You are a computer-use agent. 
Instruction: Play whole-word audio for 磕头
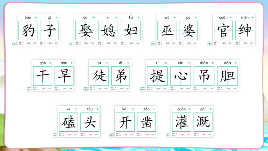[x=55, y=135]
